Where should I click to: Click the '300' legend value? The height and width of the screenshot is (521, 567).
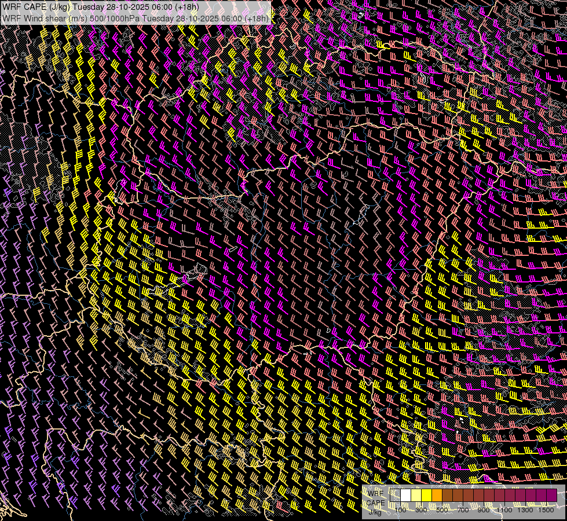point(421,510)
